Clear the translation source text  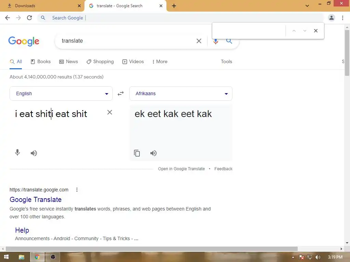click(x=110, y=112)
